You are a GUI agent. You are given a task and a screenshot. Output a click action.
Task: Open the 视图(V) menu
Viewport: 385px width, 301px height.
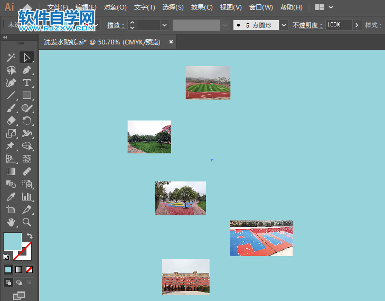click(231, 7)
